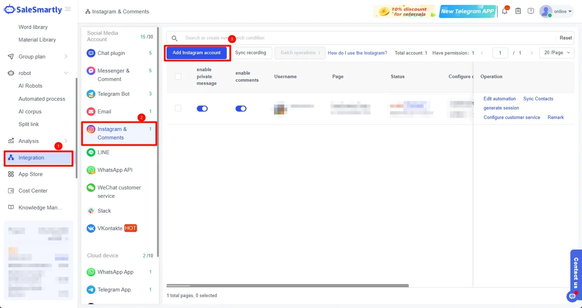The width and height of the screenshot is (582, 308).
Task: Open VKontakte channel
Action: [119, 228]
